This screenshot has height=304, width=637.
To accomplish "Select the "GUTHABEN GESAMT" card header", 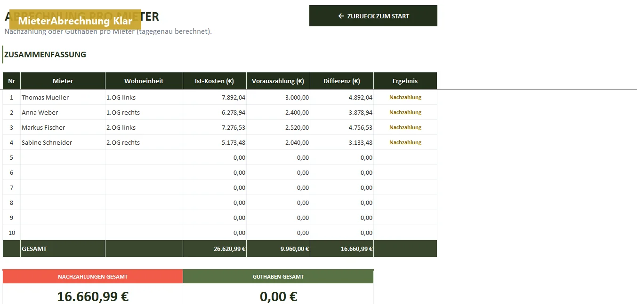I will [278, 277].
